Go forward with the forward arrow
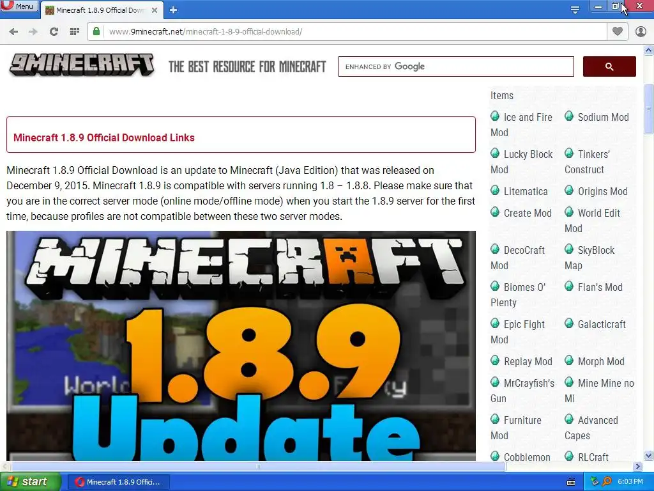The height and width of the screenshot is (491, 654). [x=33, y=31]
